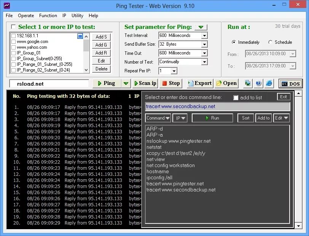Check the www.yahoo.com entry
The image size is (309, 236).
click(x=14, y=47)
